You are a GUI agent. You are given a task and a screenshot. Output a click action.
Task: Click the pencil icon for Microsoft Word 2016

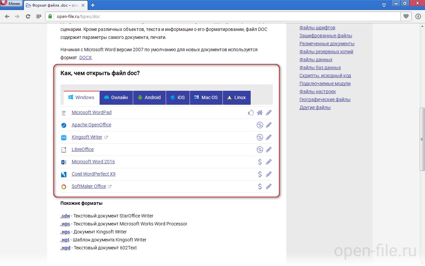[x=269, y=162]
